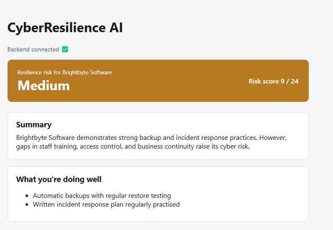The height and width of the screenshot is (230, 333).
Task: Click the 'Risk score 9 / 24' value
Action: pos(274,81)
